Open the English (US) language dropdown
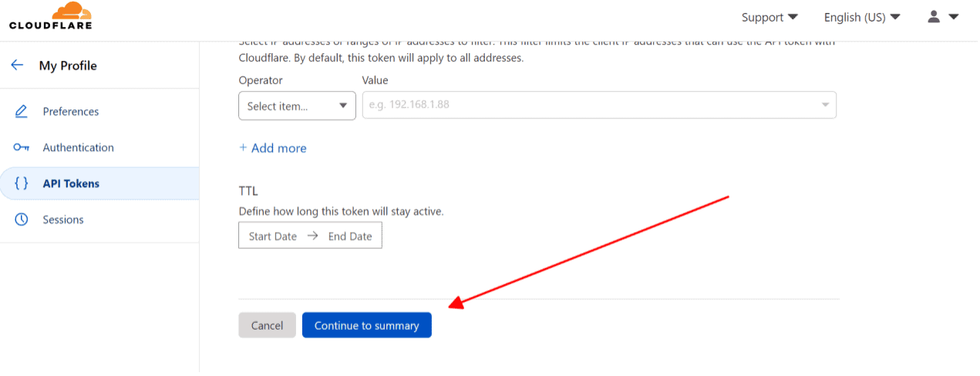This screenshot has height=376, width=980. (862, 17)
